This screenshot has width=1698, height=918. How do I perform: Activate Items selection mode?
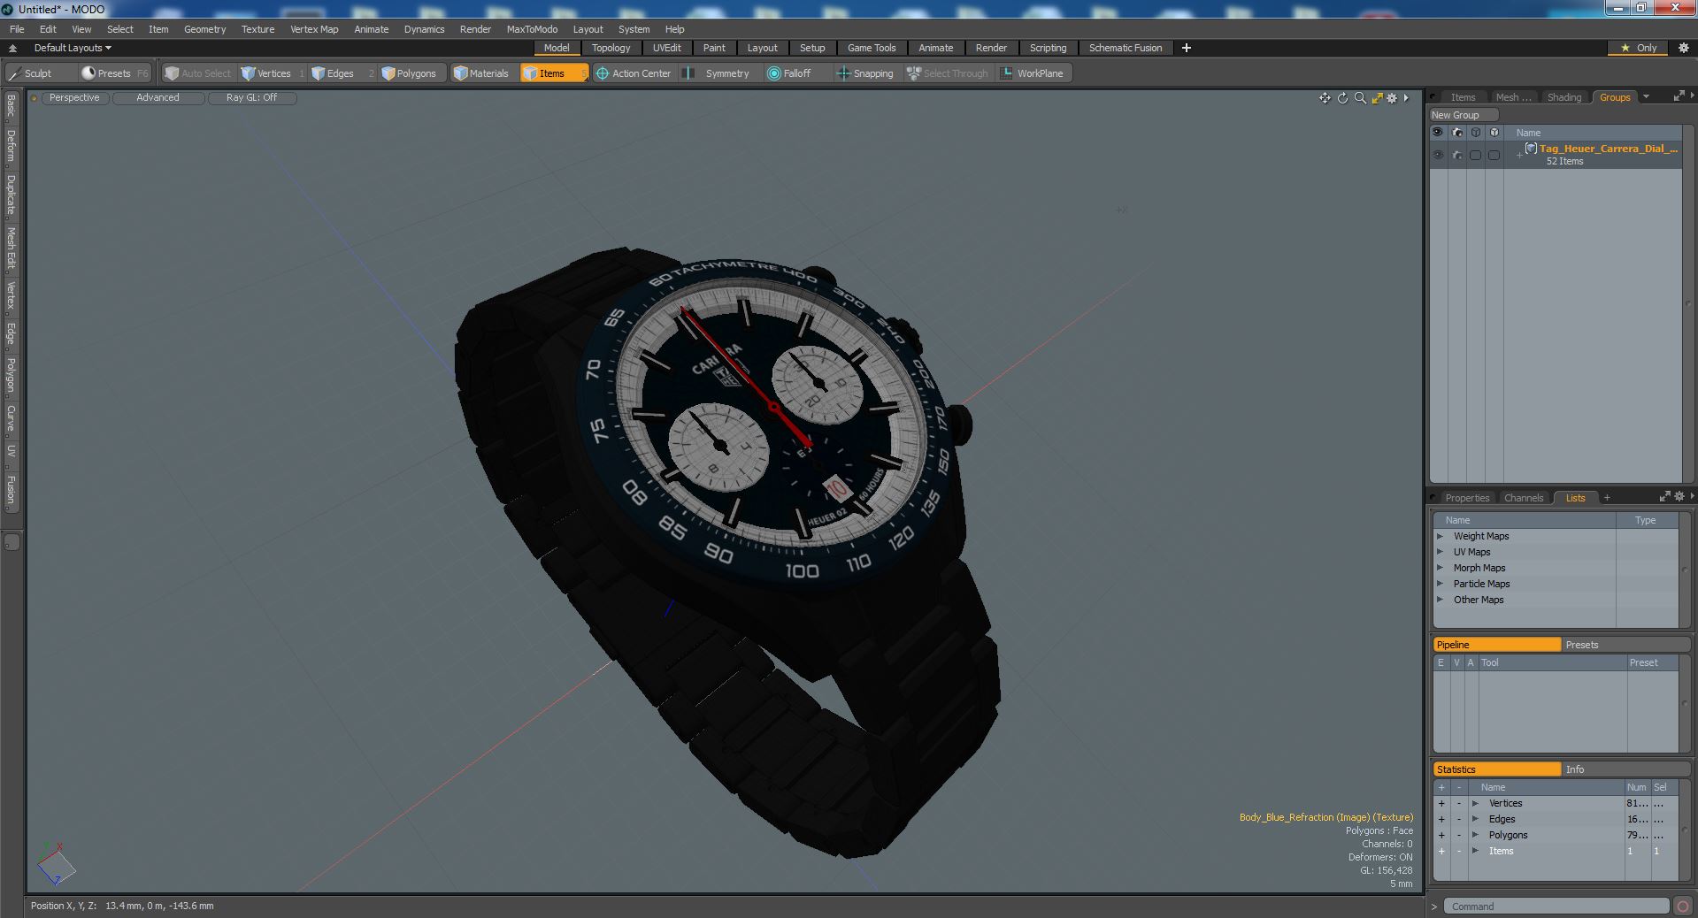click(553, 73)
